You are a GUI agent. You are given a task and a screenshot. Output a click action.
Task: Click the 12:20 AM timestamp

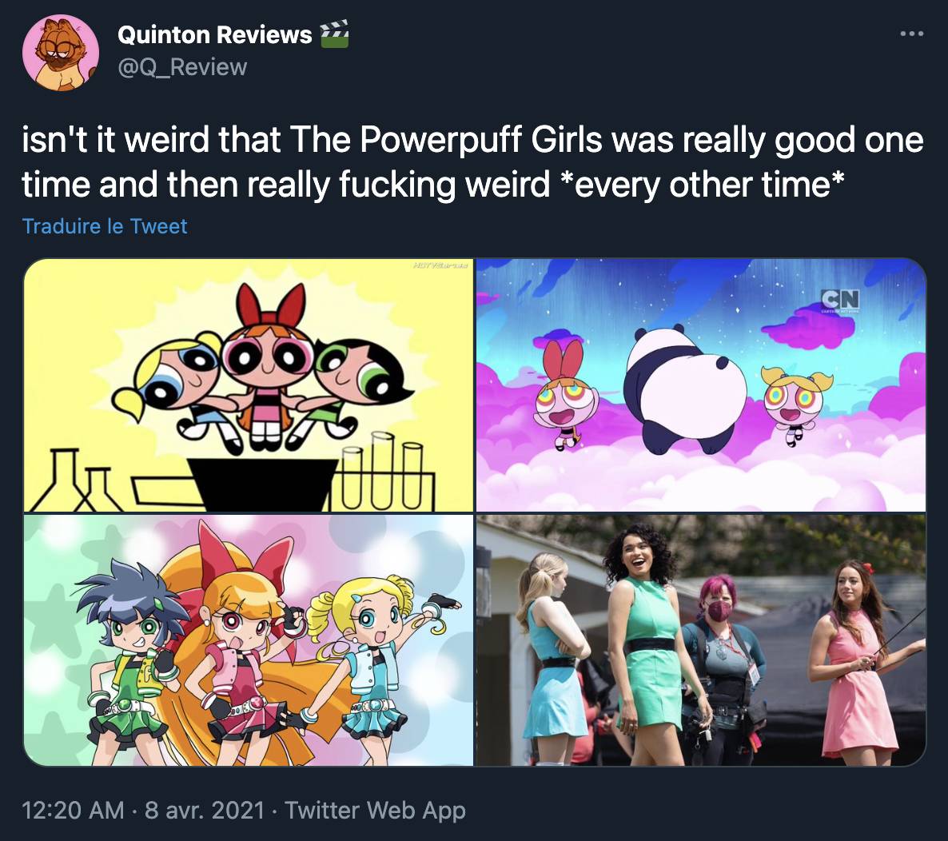73,810
